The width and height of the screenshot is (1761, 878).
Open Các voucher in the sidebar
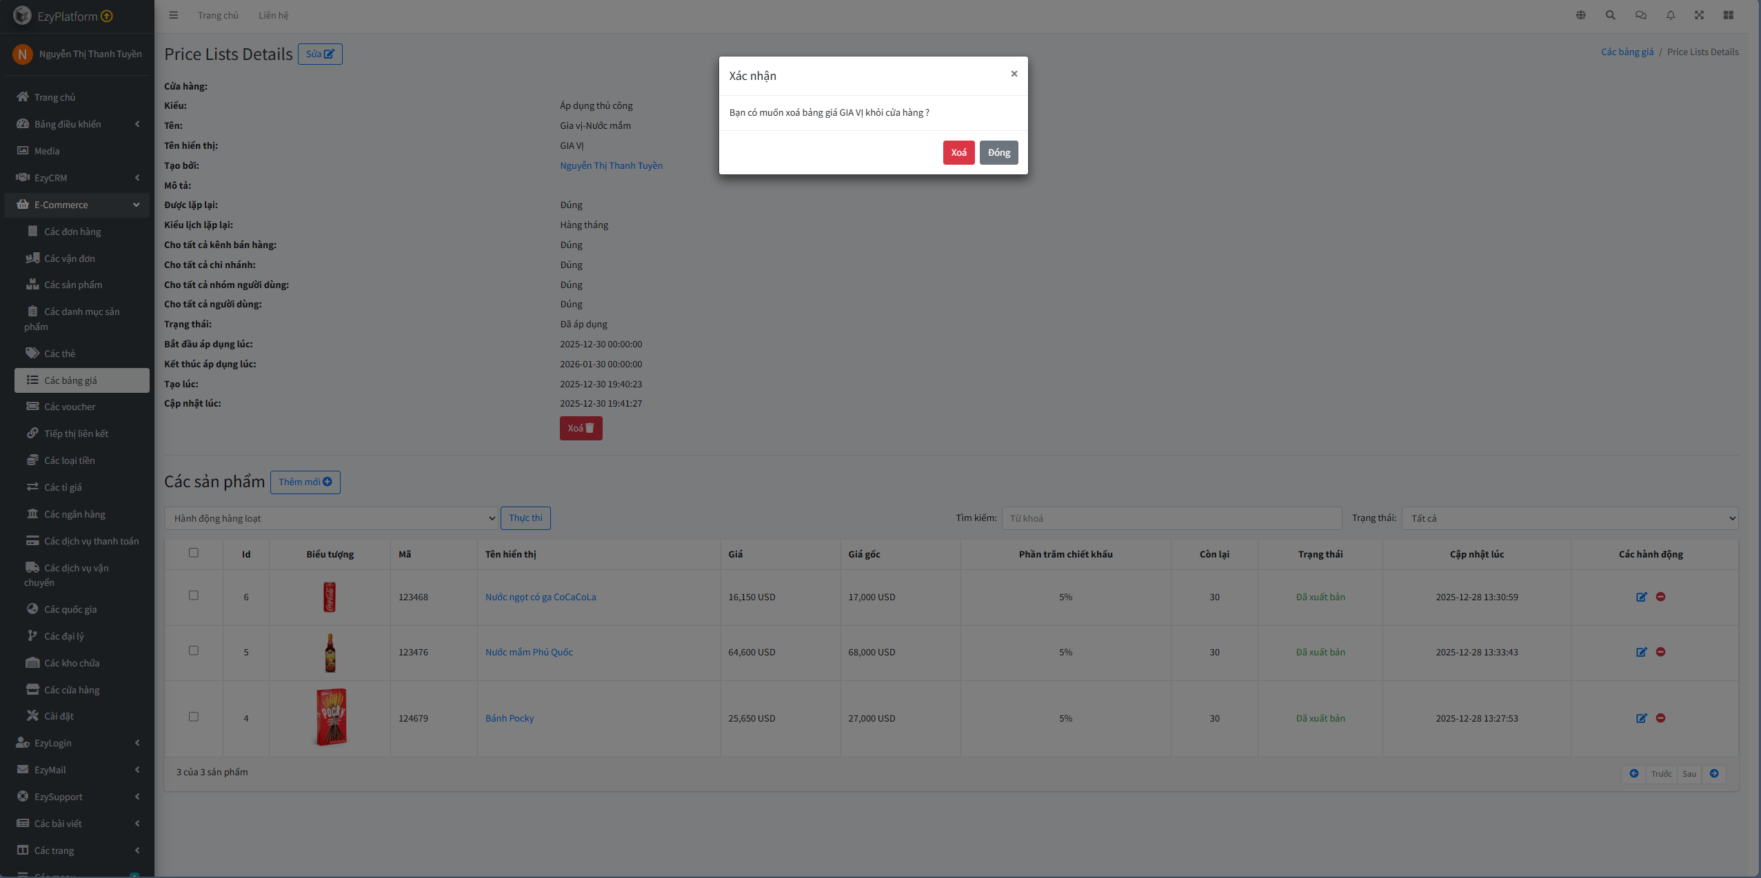70,407
